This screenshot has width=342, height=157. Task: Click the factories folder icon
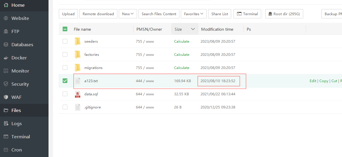click(x=78, y=55)
